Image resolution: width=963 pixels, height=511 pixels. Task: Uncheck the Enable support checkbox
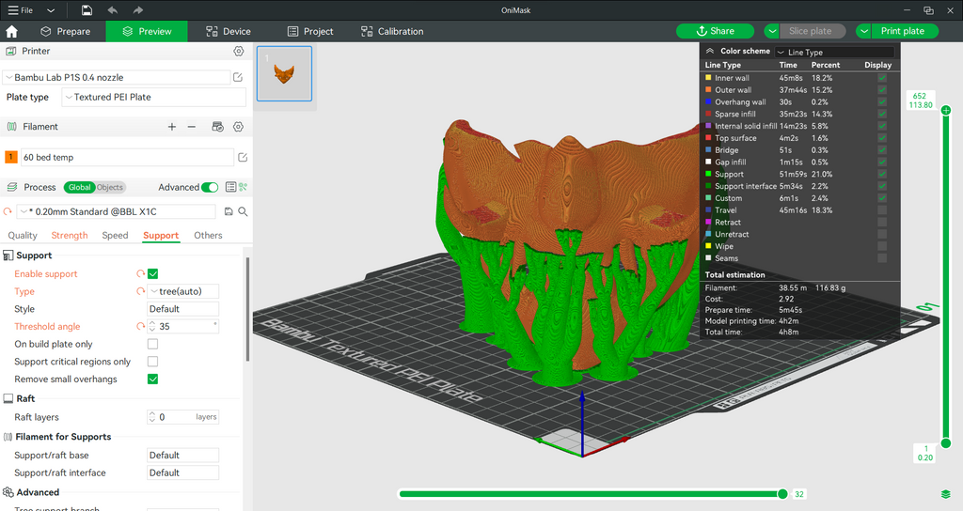coord(153,273)
